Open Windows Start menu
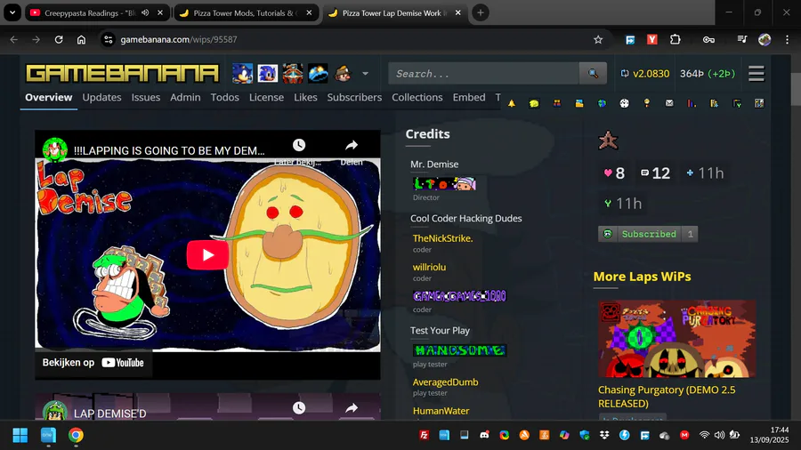Screen dimensions: 801x450 tap(20, 435)
